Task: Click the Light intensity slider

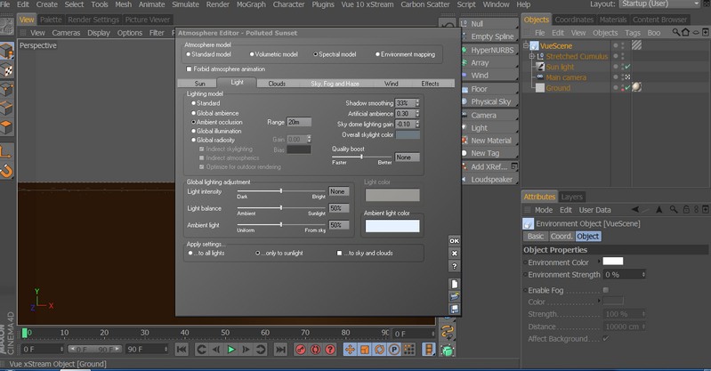Action: point(280,191)
